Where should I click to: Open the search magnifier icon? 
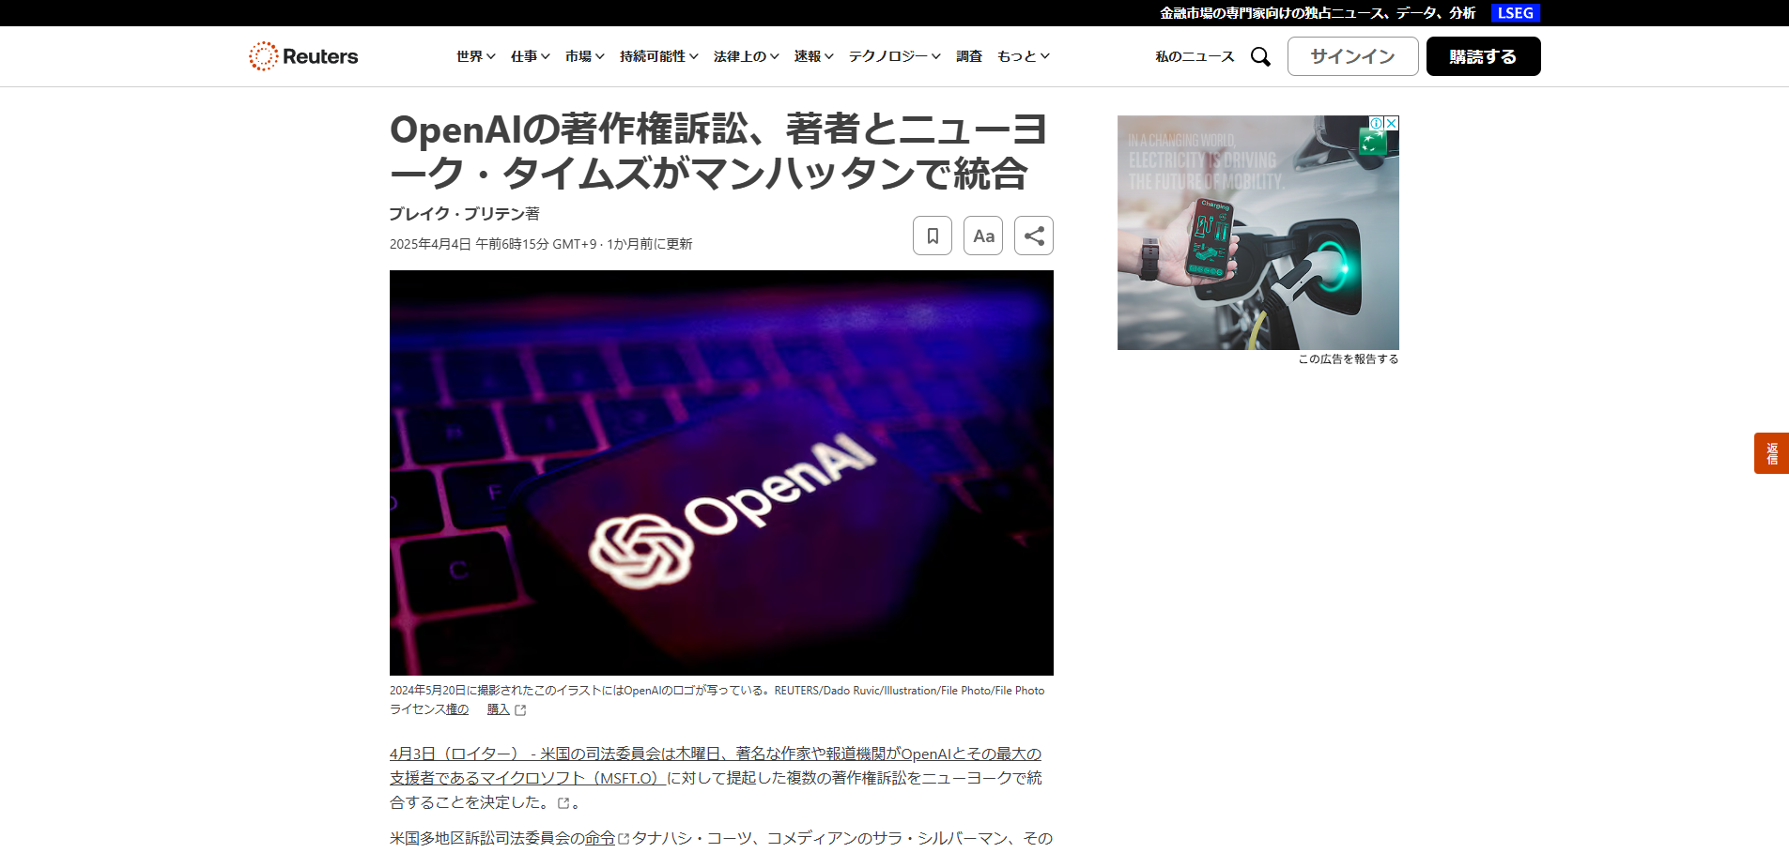click(1260, 57)
